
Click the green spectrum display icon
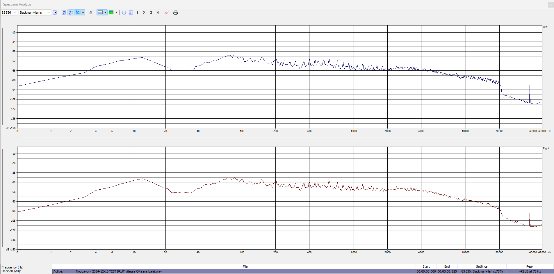point(111,13)
